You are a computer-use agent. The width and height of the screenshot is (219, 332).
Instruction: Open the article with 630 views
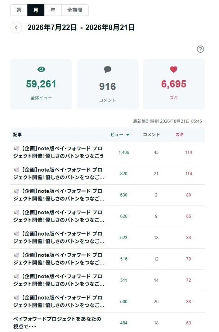tap(59, 195)
